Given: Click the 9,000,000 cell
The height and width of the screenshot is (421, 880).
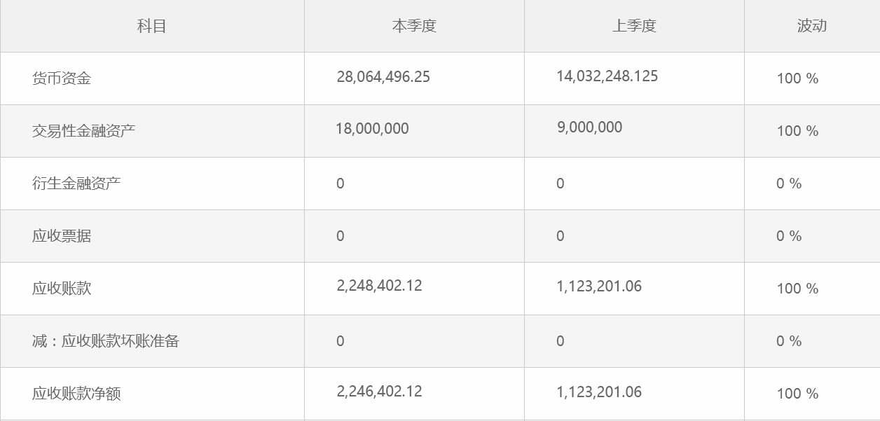Looking at the screenshot, I should coord(590,127).
